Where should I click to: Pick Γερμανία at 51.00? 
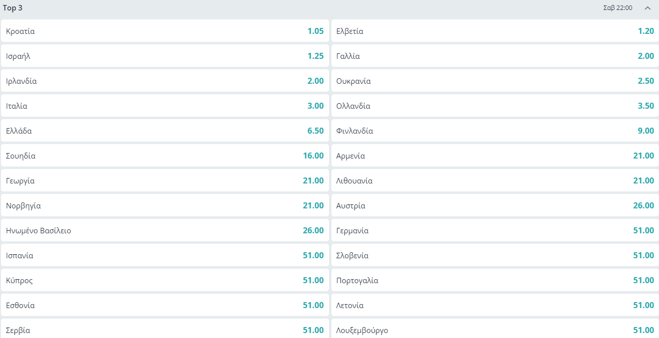point(495,230)
